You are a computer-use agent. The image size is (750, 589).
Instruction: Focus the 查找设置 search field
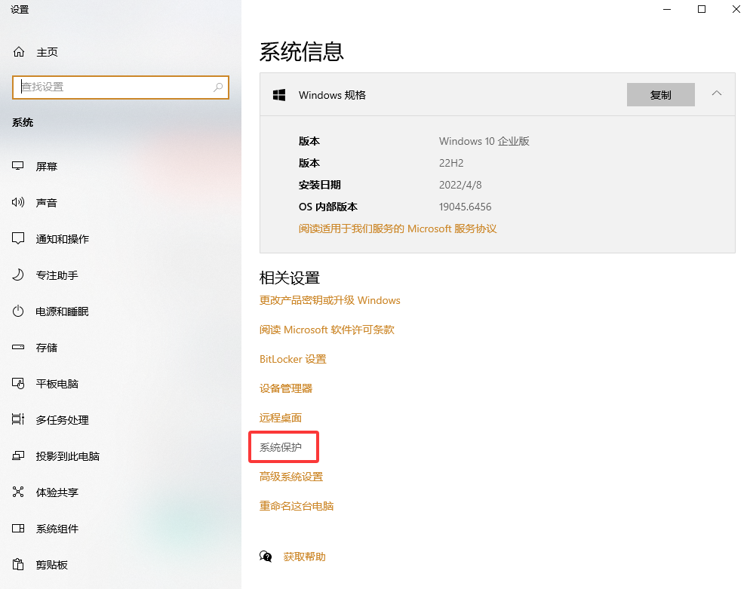121,87
